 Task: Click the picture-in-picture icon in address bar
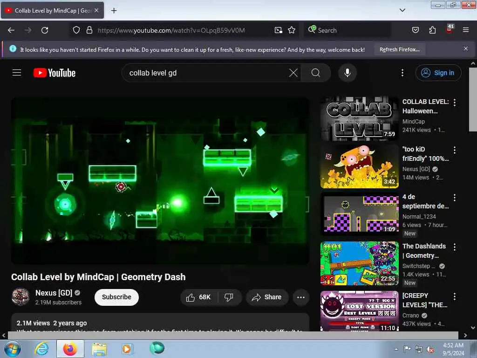(x=279, y=30)
